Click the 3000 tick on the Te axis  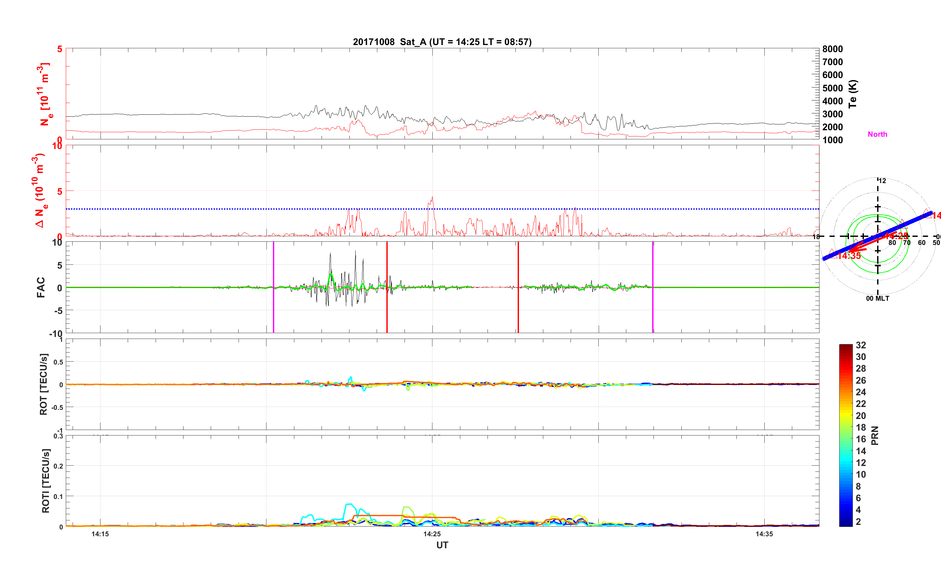832,114
